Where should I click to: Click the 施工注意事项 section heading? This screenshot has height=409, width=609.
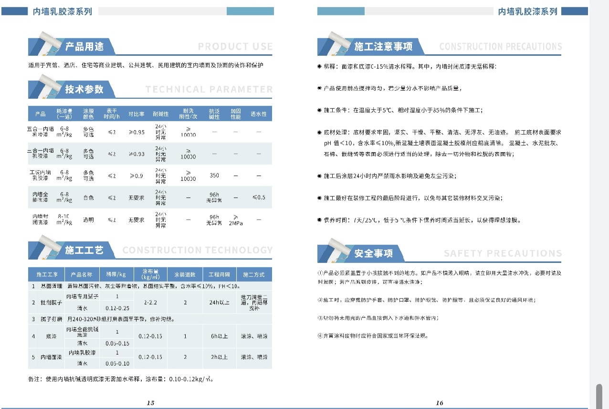[383, 47]
